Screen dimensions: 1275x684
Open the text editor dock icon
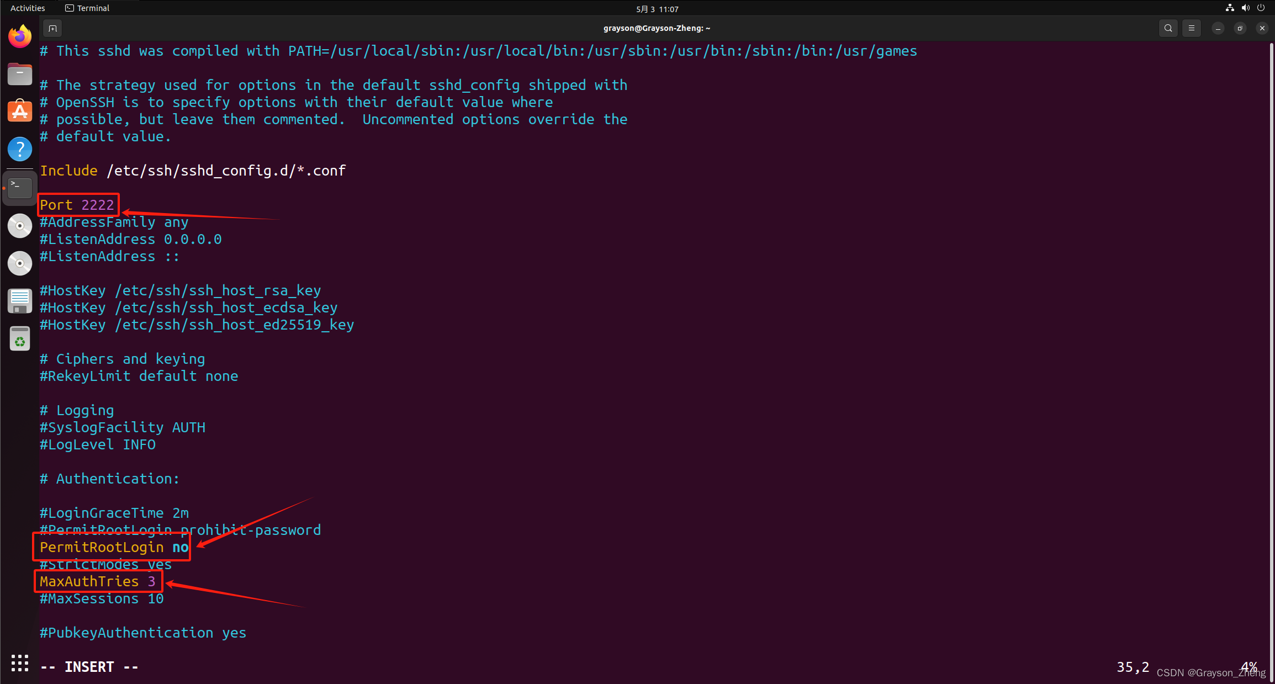20,301
